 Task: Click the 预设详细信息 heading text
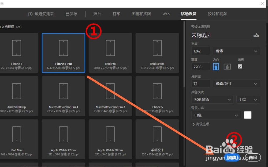pos(200,27)
